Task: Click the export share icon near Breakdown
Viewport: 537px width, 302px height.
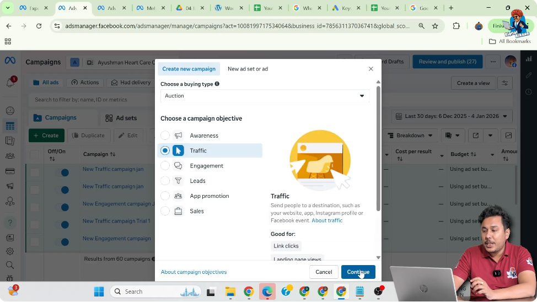Action: (476, 136)
